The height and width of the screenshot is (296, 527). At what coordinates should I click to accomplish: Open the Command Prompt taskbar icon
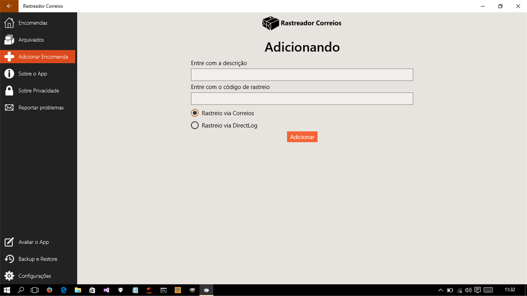164,290
